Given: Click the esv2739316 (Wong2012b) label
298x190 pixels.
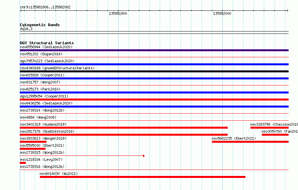Looking at the screenshot, I should [x=42, y=167].
